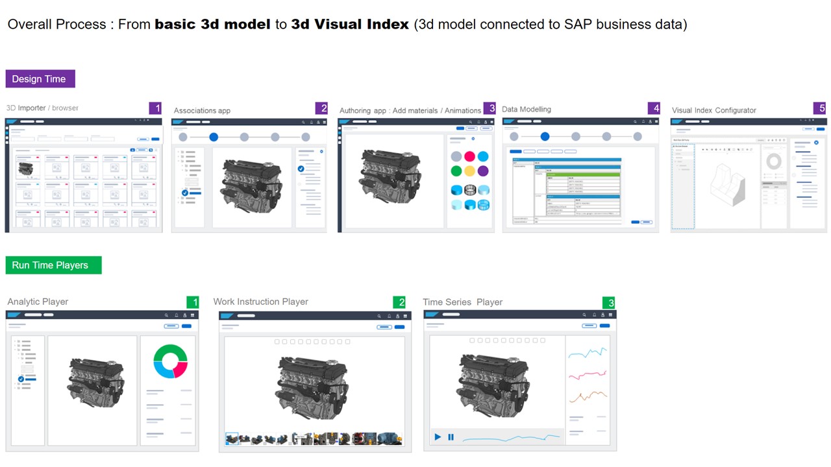Open search in Work Instruction Player header
Viewport: 831px width, 467px height.
tap(378, 316)
